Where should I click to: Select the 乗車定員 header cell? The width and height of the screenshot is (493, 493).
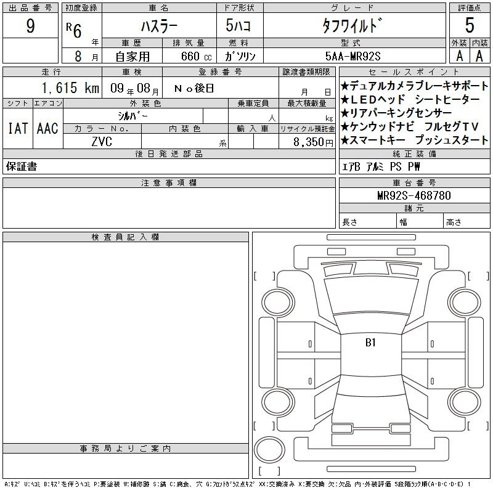pyautogui.click(x=253, y=104)
